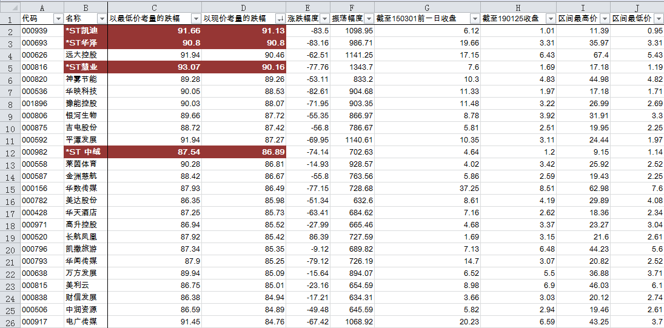Click the 万方发展 cell

coord(86,273)
